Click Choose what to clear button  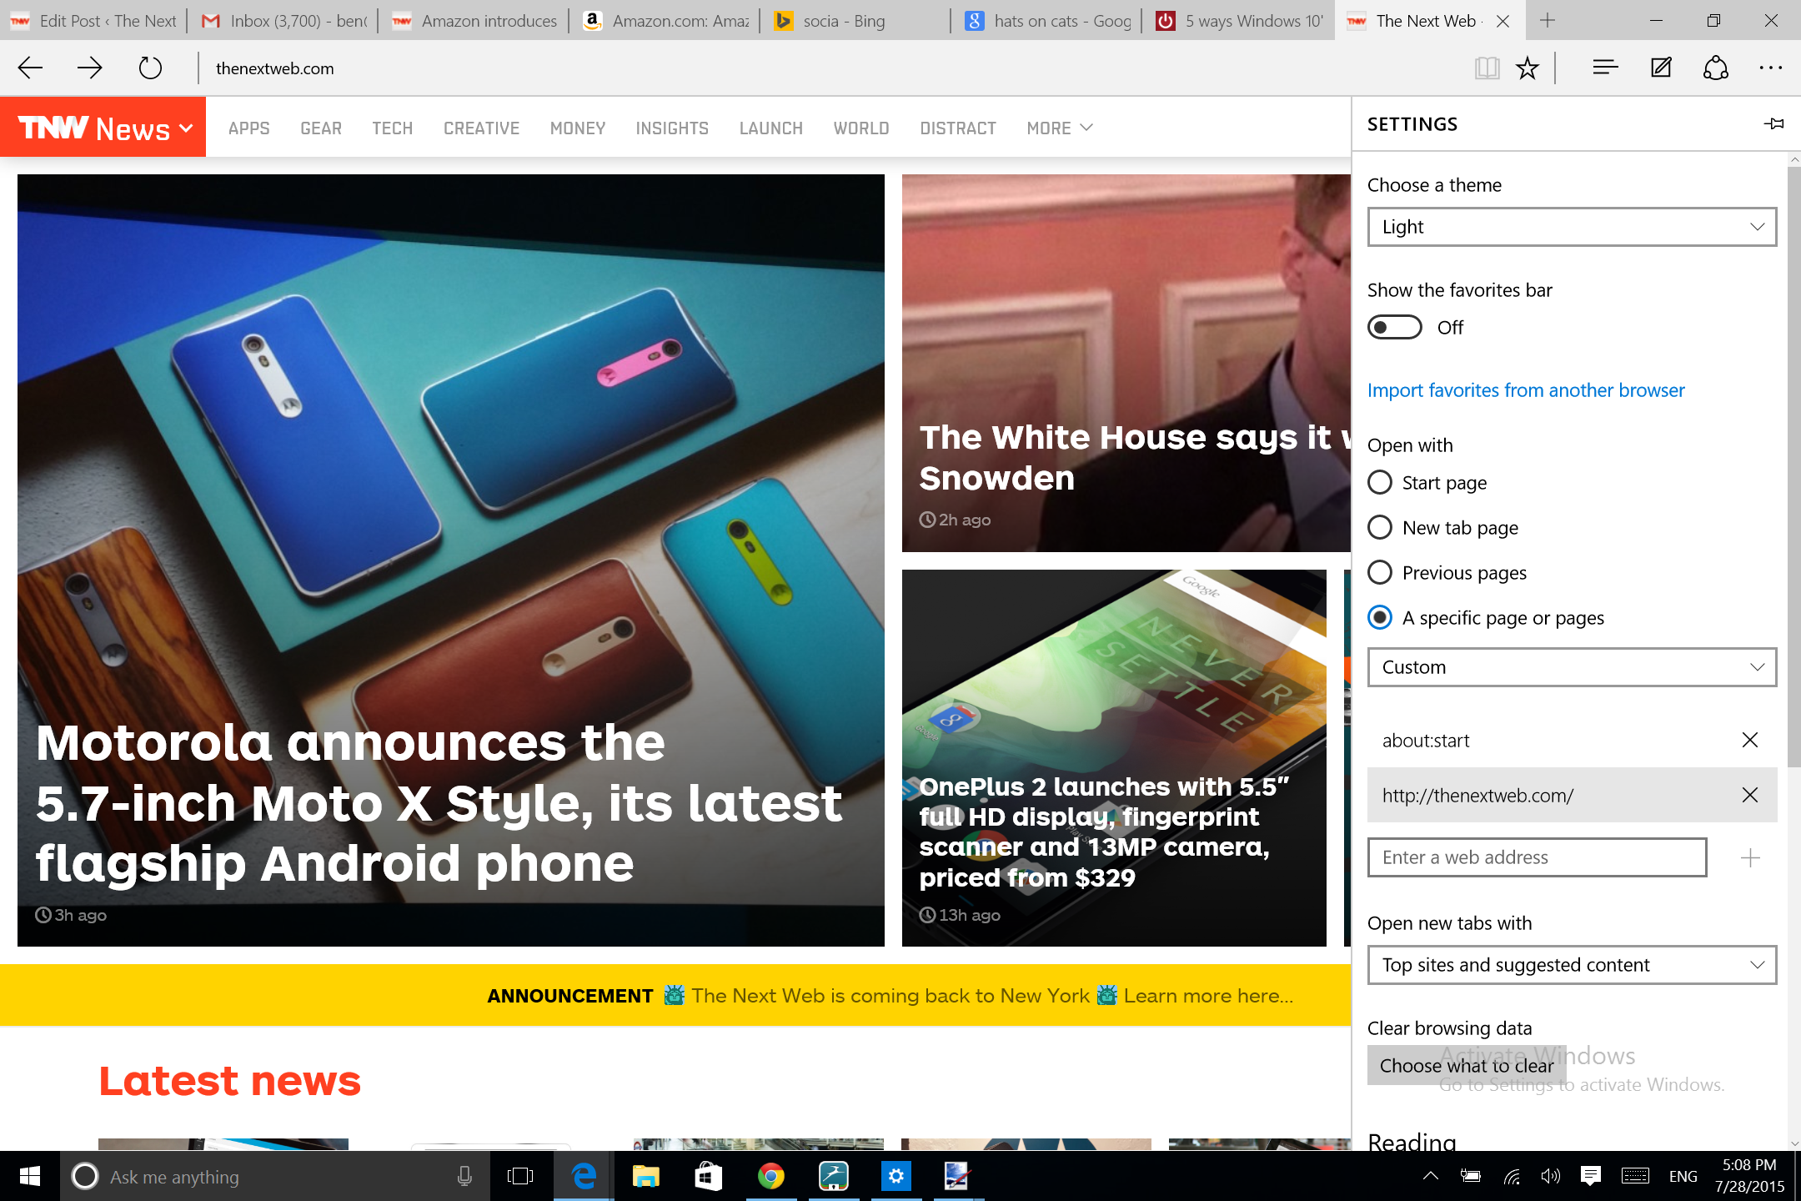click(1467, 1065)
